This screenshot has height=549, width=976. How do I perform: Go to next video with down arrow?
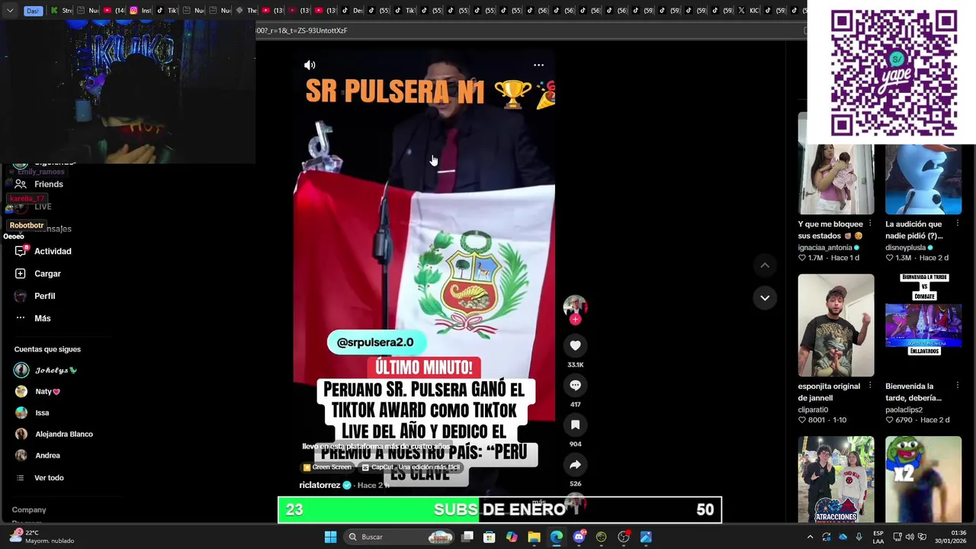pos(765,297)
